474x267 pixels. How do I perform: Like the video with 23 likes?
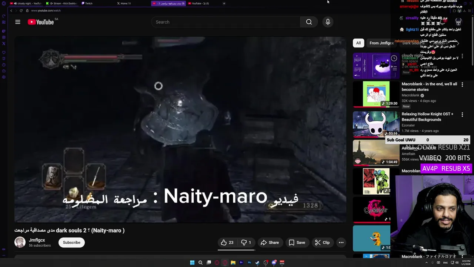coord(227,243)
